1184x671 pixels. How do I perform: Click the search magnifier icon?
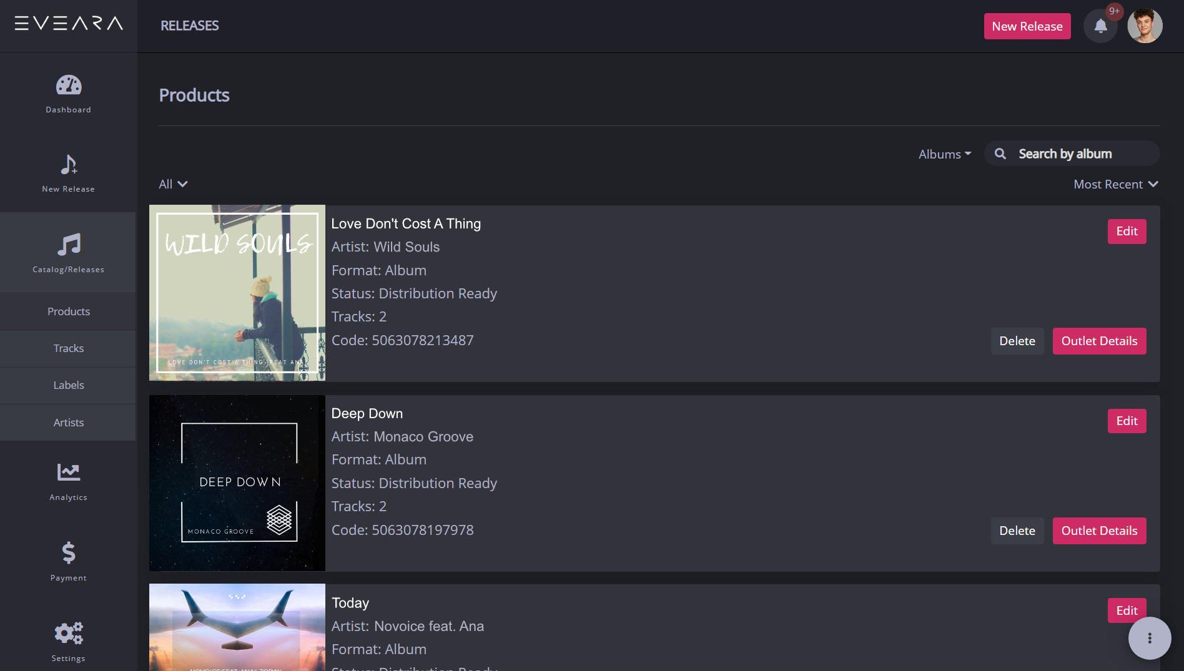1000,154
